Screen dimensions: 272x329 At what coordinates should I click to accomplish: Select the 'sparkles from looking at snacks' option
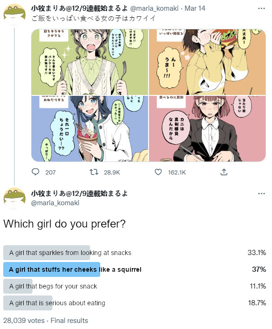pyautogui.click(x=135, y=253)
